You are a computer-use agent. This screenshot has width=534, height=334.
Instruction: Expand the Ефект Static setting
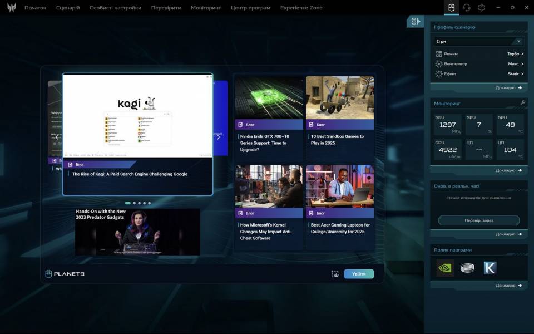click(x=515, y=74)
